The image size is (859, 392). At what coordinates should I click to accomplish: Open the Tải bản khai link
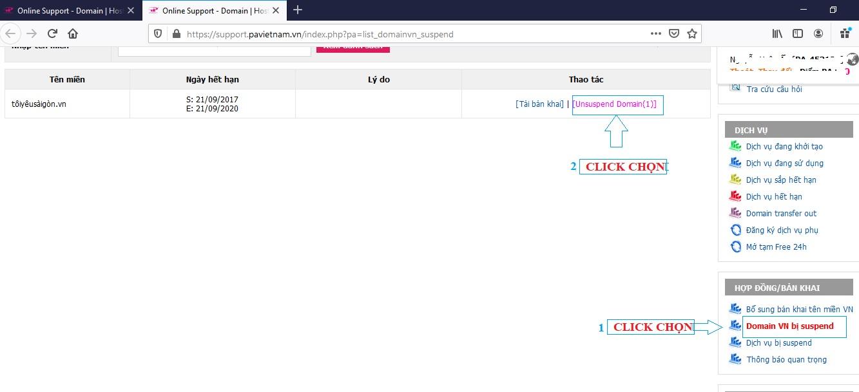click(539, 104)
